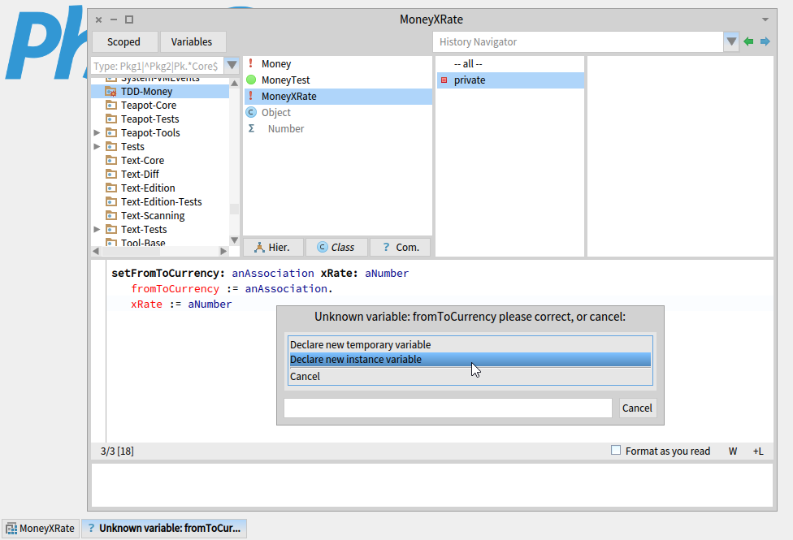
Task: Switch to the Hier. hierarchy view
Action: 274,247
